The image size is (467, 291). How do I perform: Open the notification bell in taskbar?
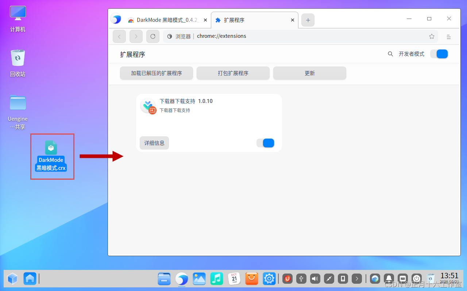point(389,279)
